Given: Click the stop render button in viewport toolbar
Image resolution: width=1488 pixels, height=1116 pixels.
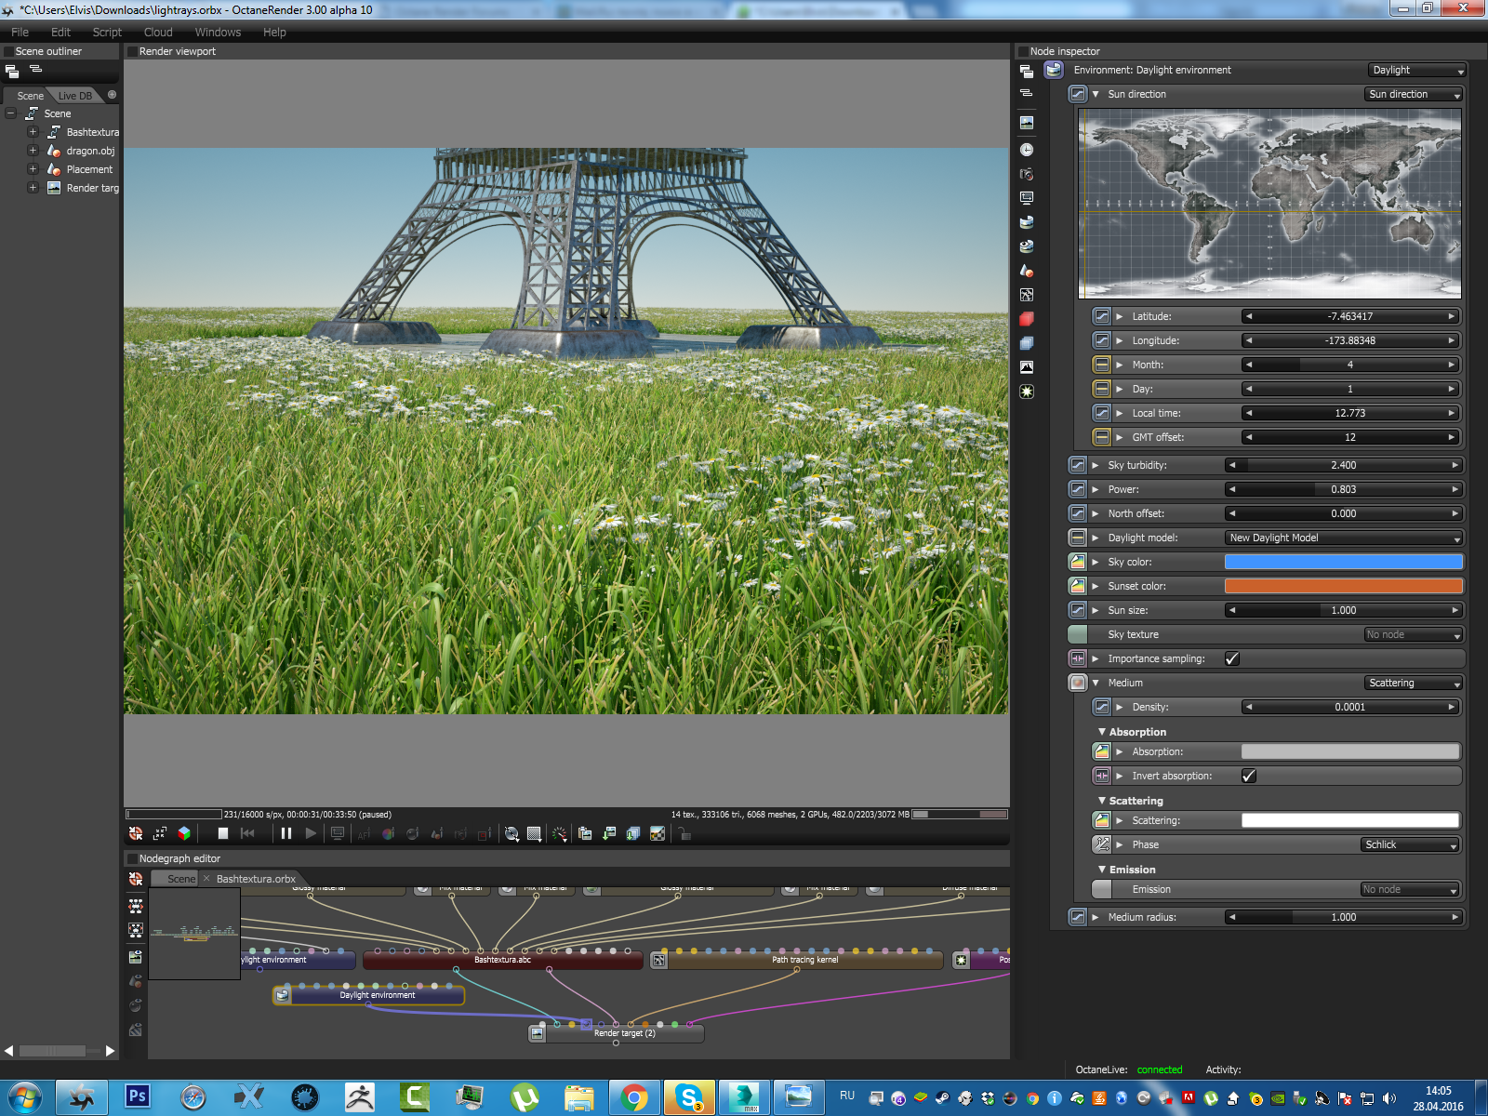Looking at the screenshot, I should 223,834.
